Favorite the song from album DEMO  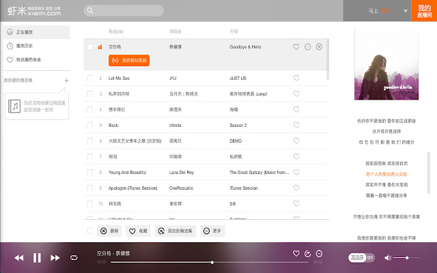click(x=296, y=141)
